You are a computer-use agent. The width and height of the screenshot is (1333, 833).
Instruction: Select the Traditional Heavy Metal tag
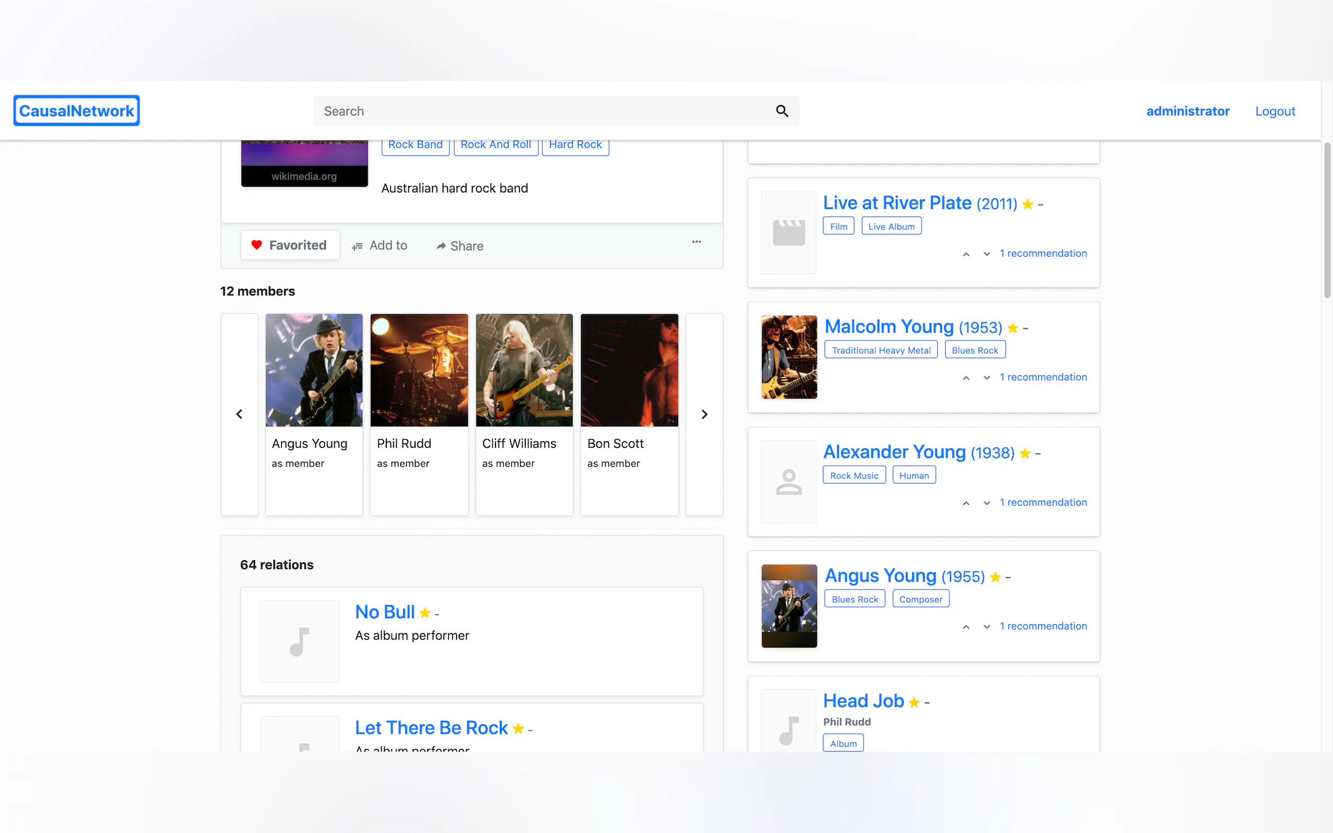[880, 350]
